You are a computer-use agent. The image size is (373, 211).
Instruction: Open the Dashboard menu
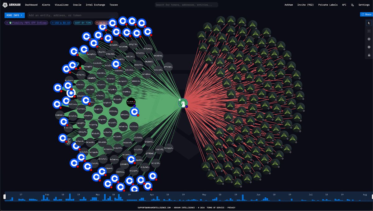coord(31,5)
